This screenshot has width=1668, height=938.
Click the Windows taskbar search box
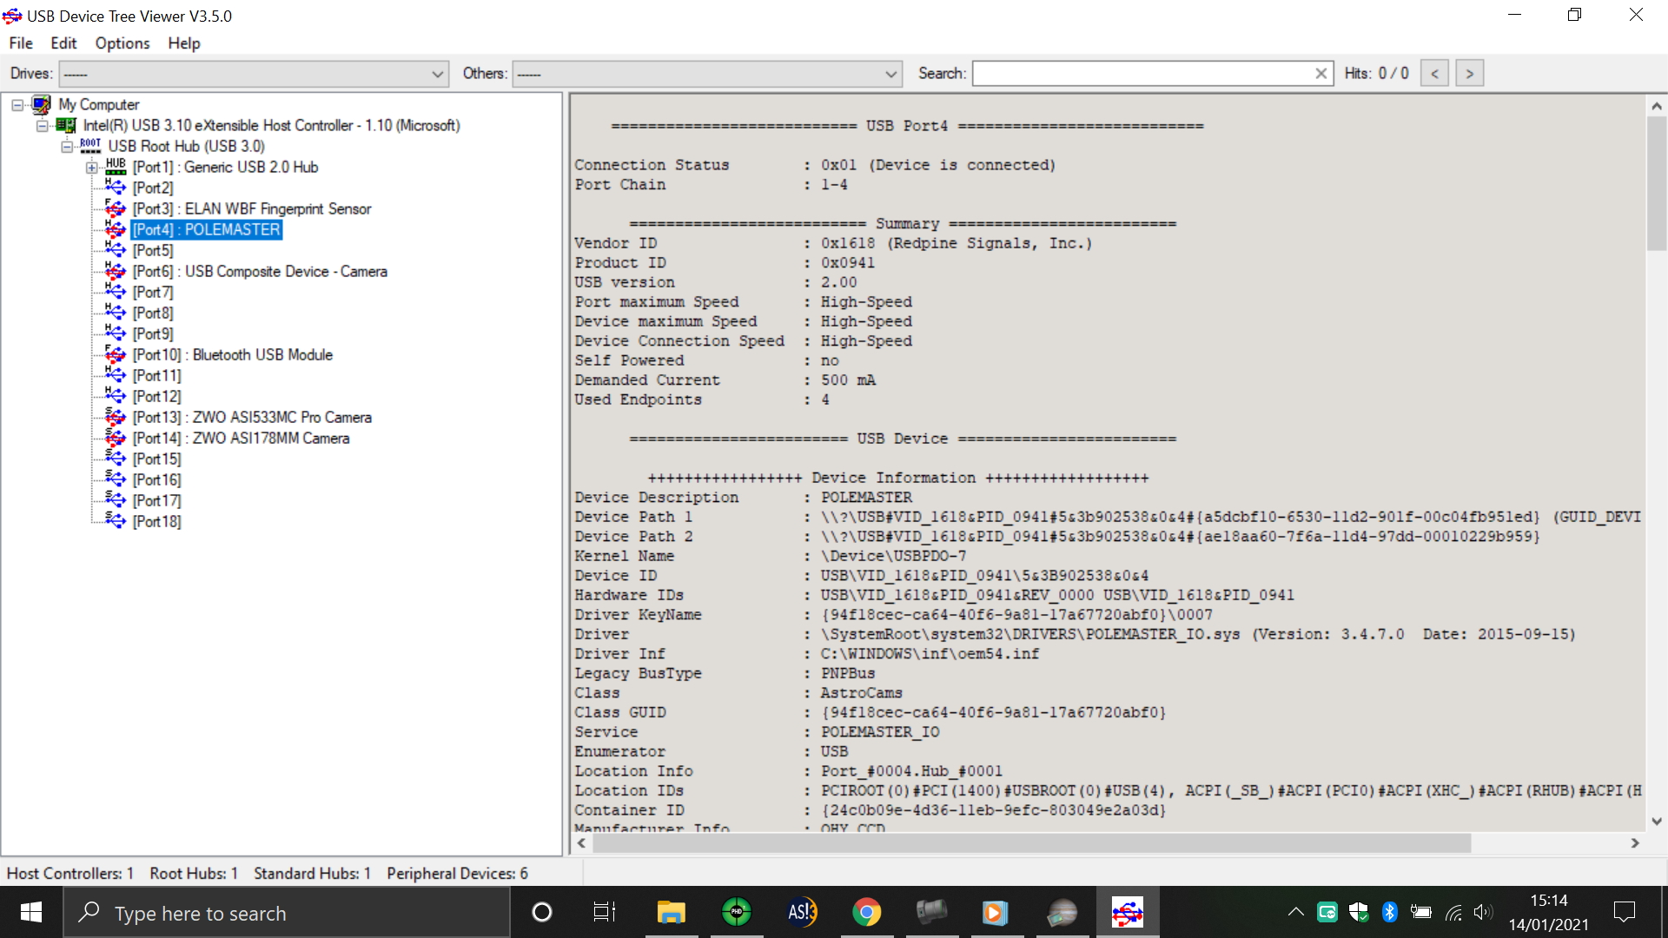tap(287, 913)
